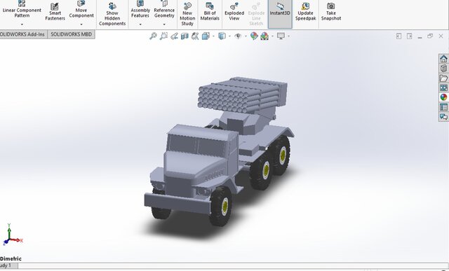Screen dimensions: 449x271
Task: Expand the Apply Scene dropdown arrow
Action: 272,36
